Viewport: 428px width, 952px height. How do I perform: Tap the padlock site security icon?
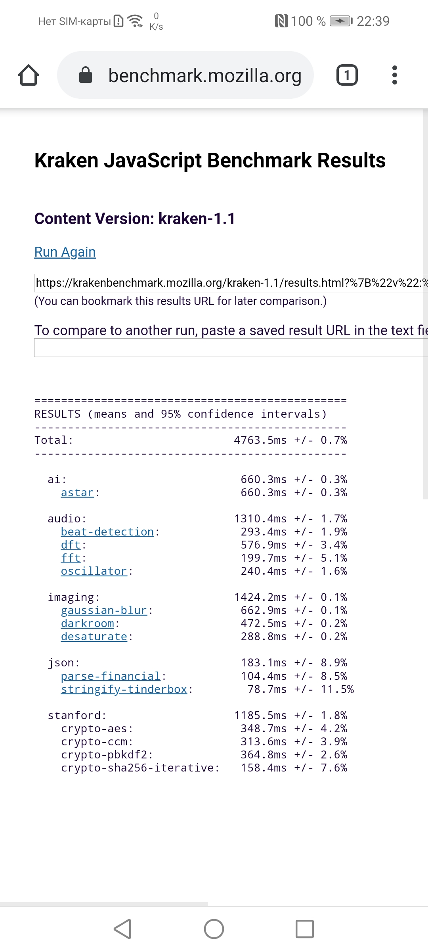pos(86,75)
